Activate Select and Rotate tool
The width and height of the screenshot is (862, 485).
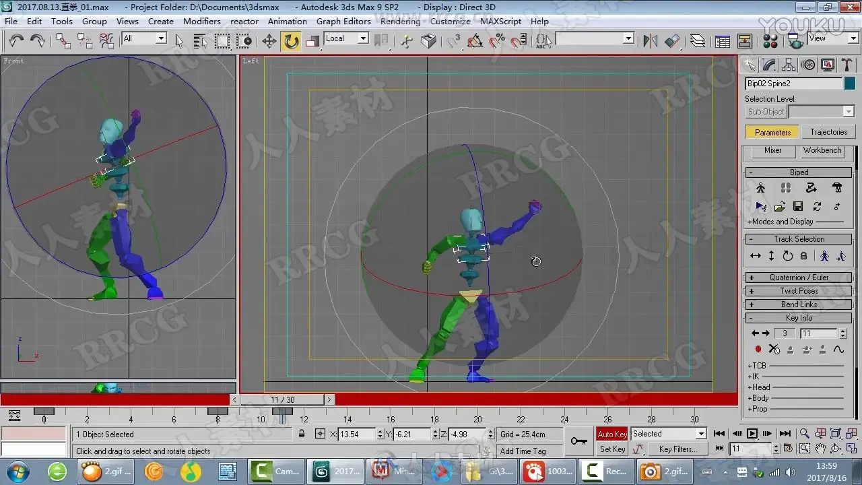(291, 41)
